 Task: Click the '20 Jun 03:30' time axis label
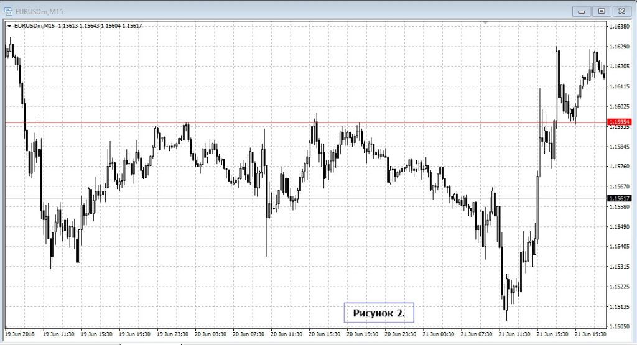pyautogui.click(x=211, y=334)
